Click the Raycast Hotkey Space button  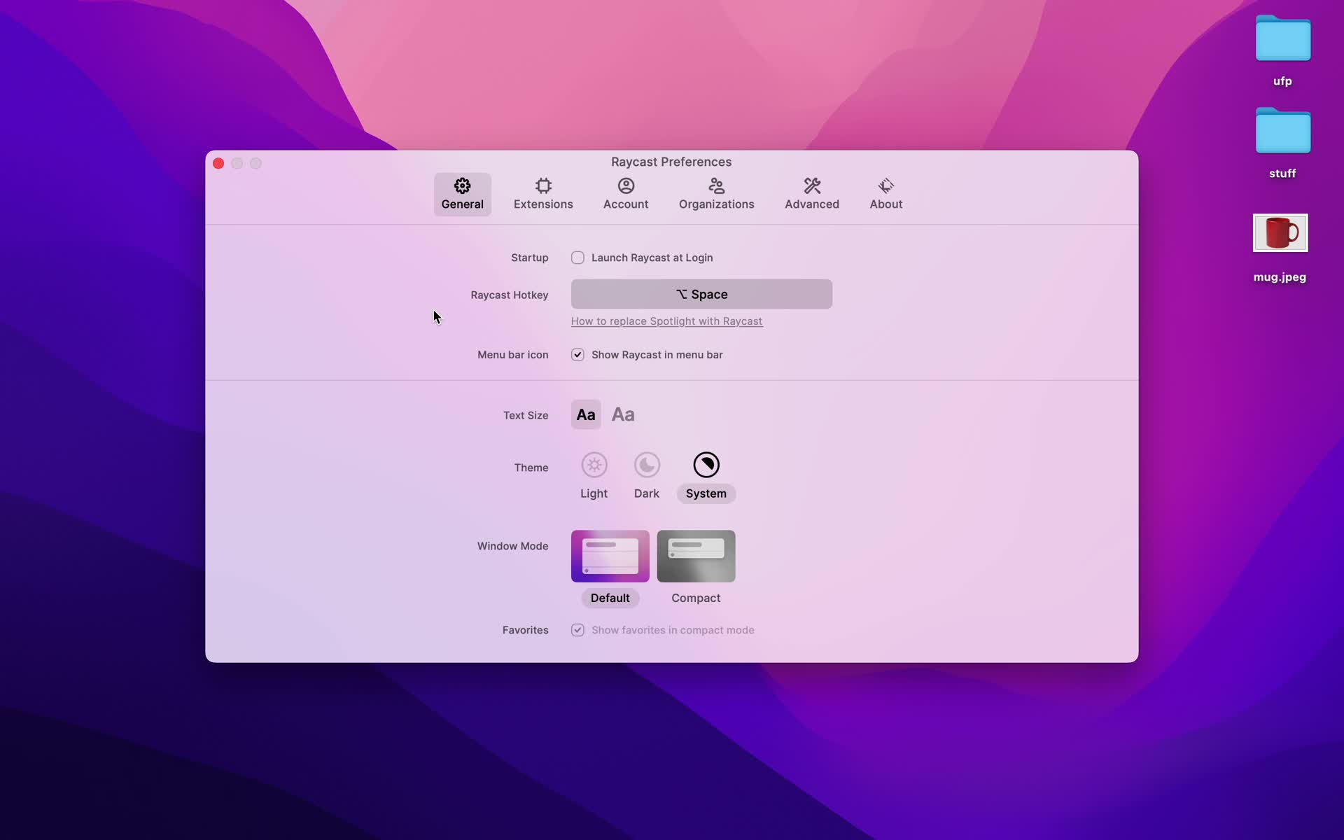701,293
